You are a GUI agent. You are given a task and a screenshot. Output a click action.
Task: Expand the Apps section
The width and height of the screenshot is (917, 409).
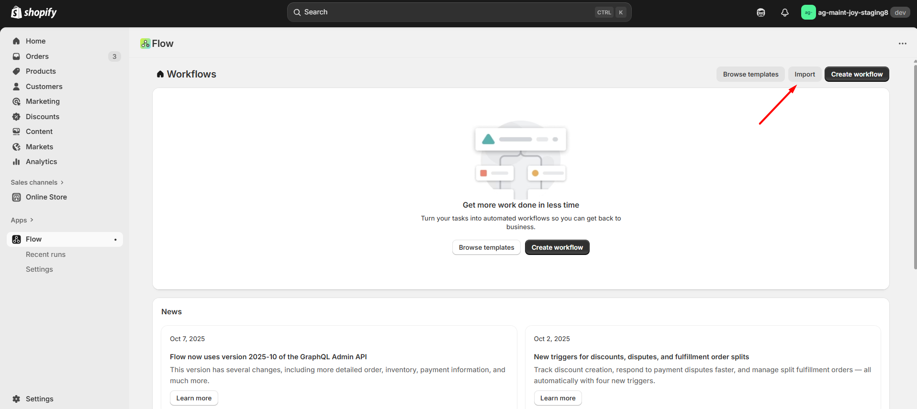22,220
